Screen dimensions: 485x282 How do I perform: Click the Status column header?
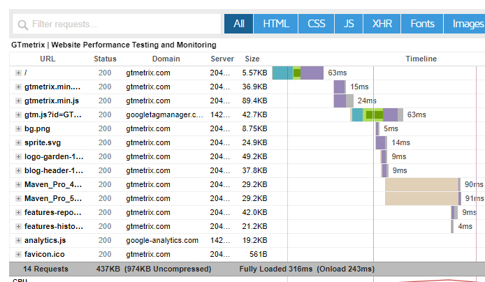[x=105, y=59]
